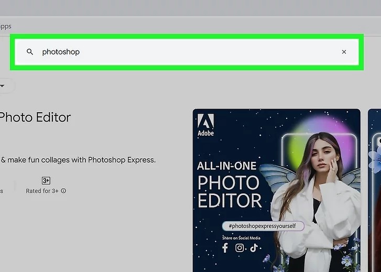Expand the filter dropdown arrow below search

(x=2, y=86)
